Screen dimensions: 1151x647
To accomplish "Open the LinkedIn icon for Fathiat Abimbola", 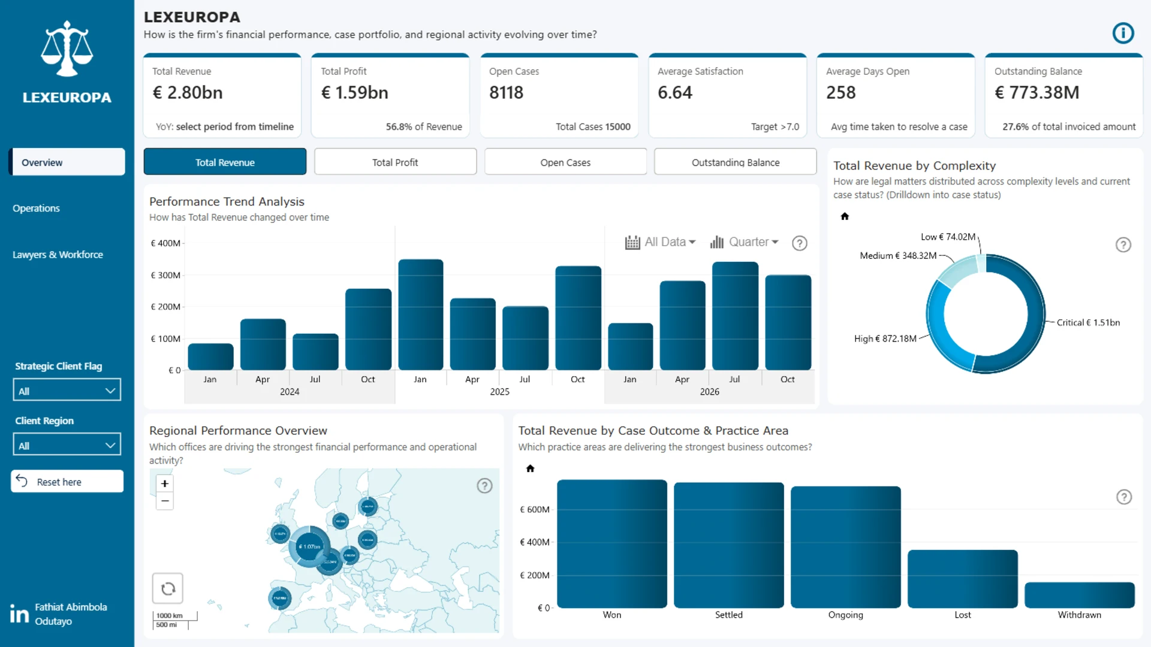I will 19,613.
